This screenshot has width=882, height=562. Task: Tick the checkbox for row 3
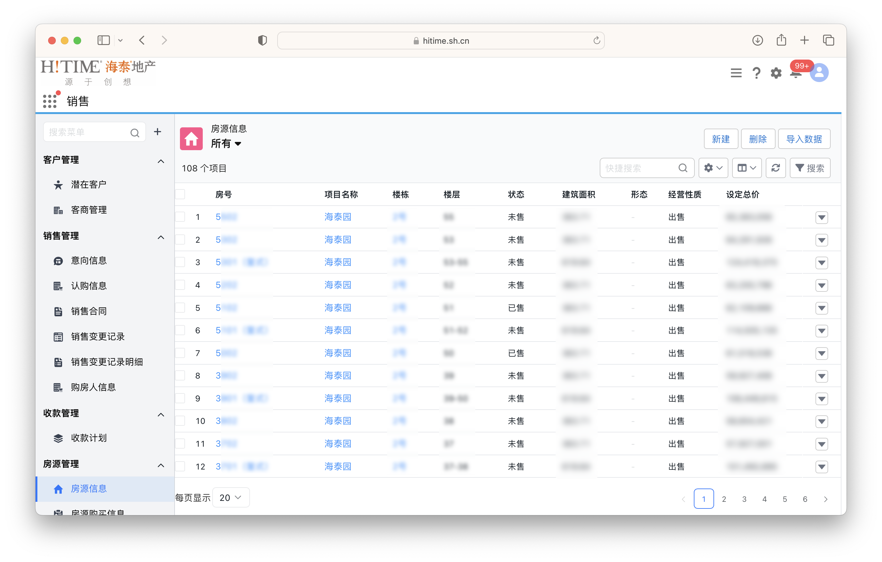180,262
